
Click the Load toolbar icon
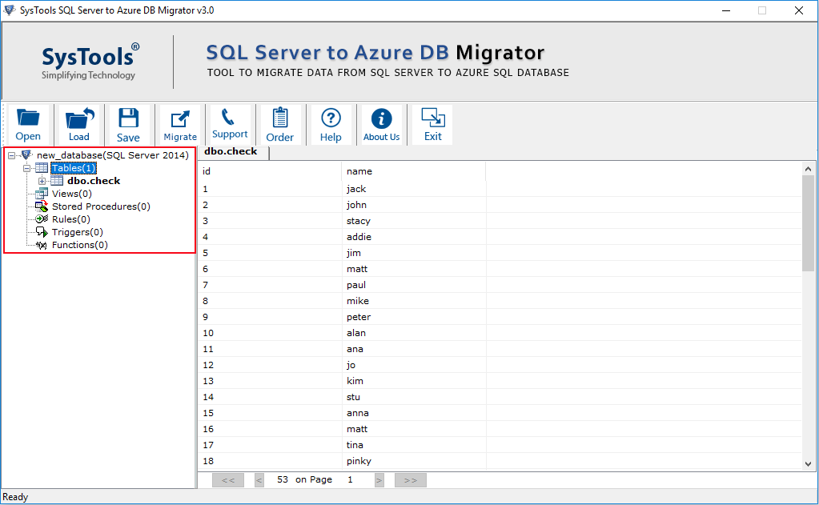click(x=78, y=124)
